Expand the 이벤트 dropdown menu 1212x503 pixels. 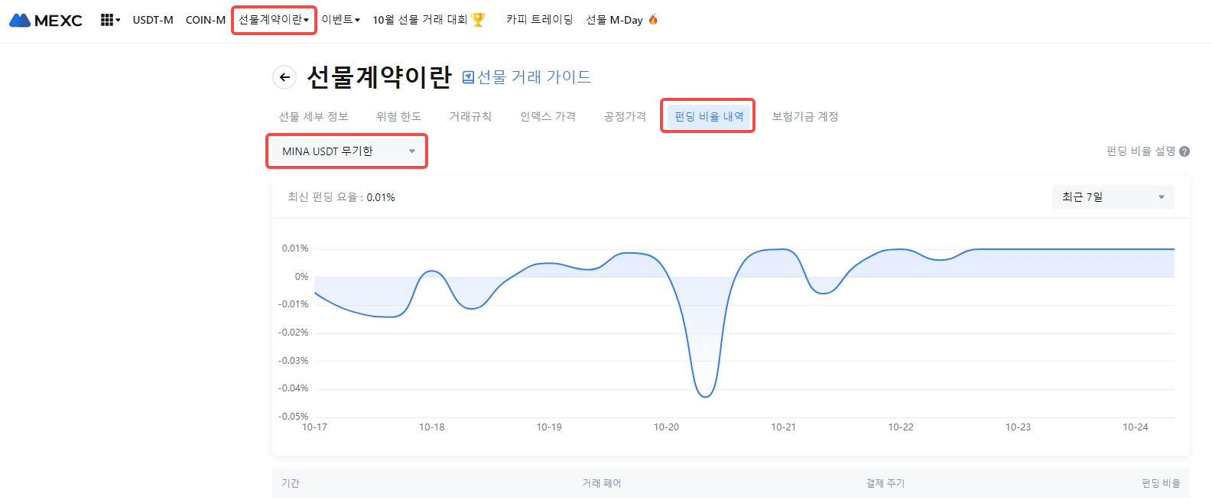coord(340,20)
